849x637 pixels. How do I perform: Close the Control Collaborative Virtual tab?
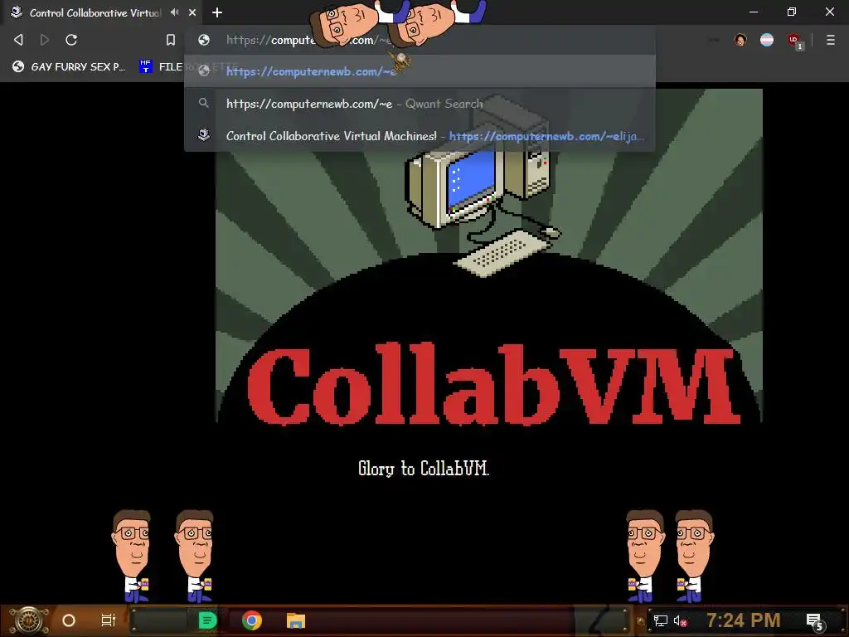click(192, 12)
